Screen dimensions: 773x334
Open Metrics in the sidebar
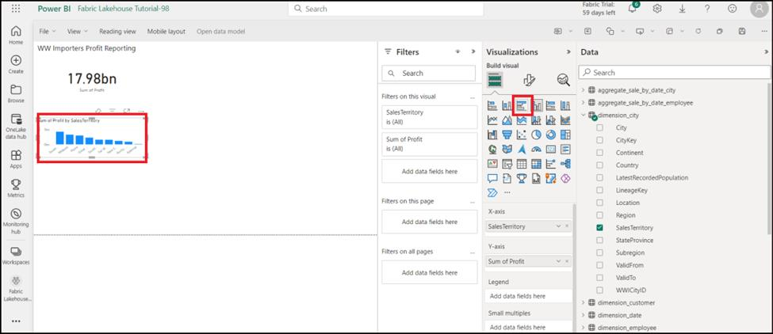click(x=16, y=188)
